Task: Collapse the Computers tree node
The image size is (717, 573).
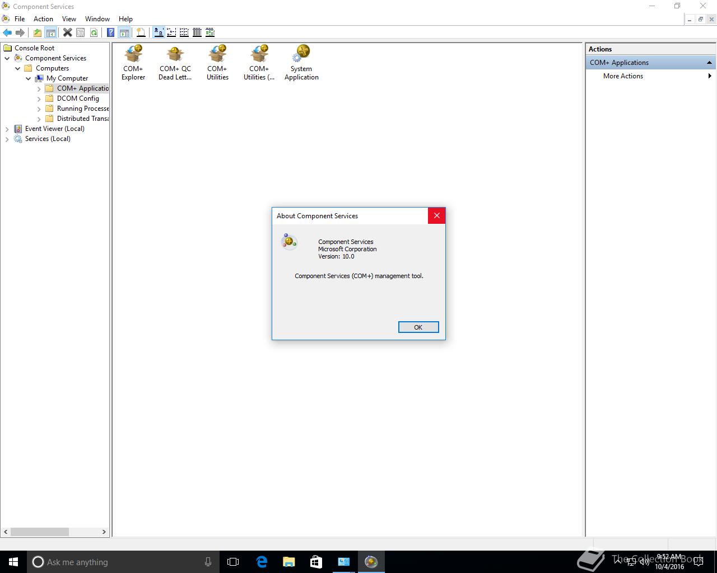Action: (18, 68)
